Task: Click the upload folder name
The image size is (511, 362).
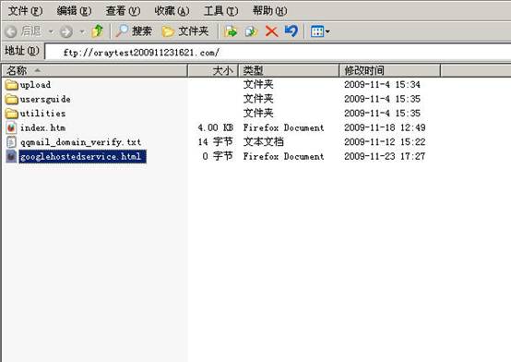Action: click(35, 85)
